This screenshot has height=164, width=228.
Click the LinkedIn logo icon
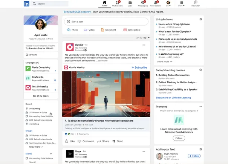(26, 4)
